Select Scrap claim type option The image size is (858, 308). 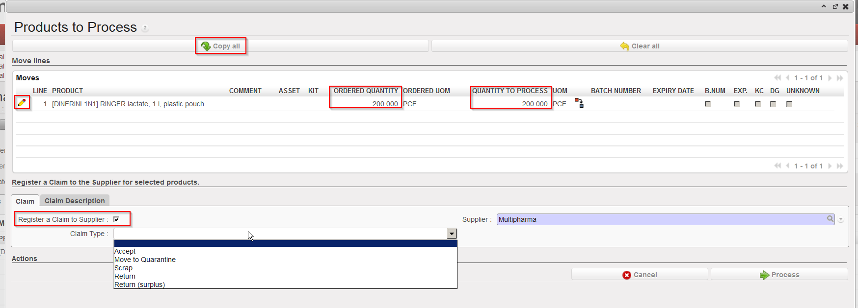(x=285, y=268)
